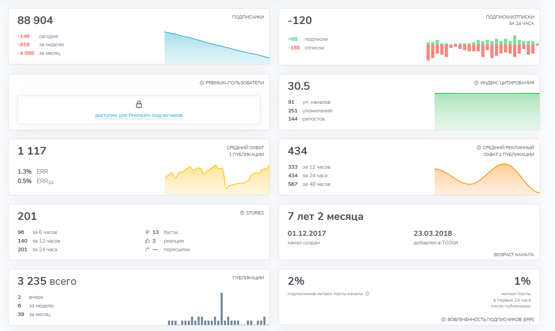Click the orange advertising reach chart

click(487, 179)
